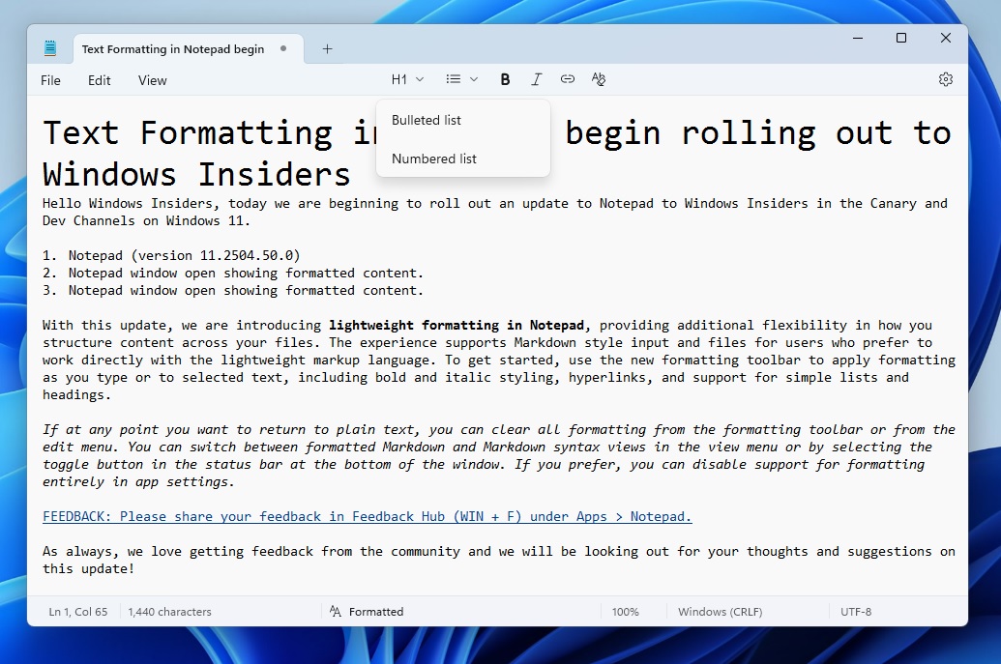
Task: Click the 100% zoom level control
Action: pyautogui.click(x=626, y=611)
